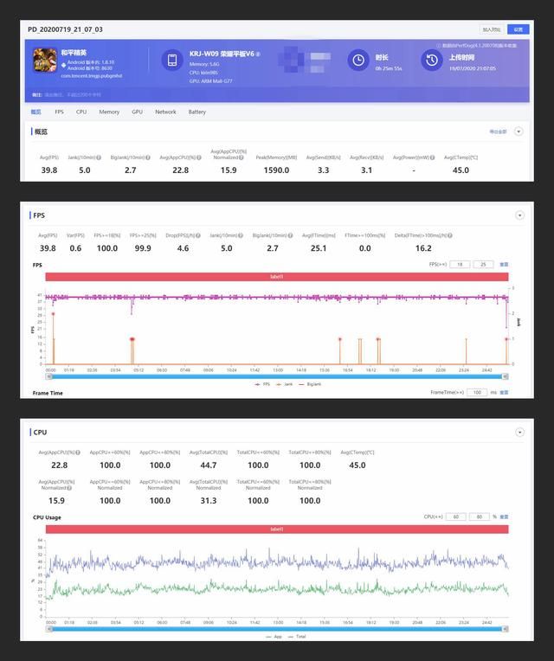Click the Frame Time chart heading
The height and width of the screenshot is (661, 554).
(x=48, y=393)
